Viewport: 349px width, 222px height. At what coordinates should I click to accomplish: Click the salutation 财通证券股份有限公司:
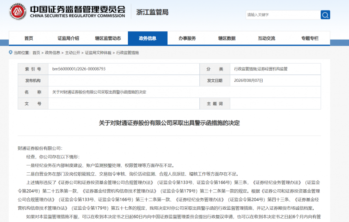pyautogui.click(x=40, y=148)
